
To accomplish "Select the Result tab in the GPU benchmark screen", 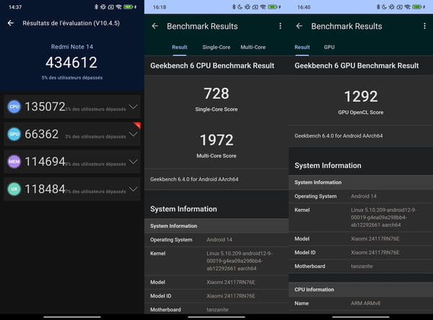I will [x=302, y=47].
